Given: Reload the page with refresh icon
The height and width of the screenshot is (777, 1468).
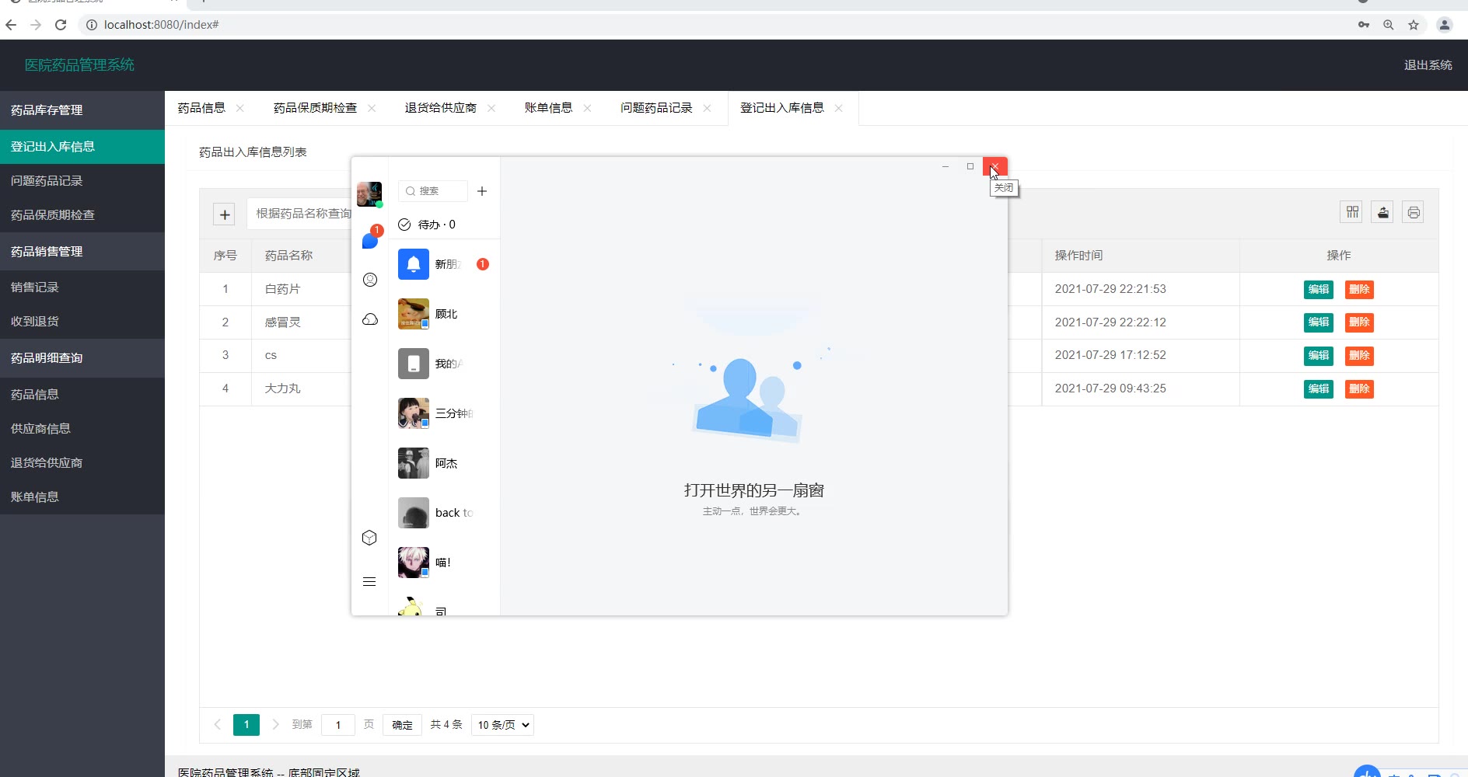Looking at the screenshot, I should (61, 25).
